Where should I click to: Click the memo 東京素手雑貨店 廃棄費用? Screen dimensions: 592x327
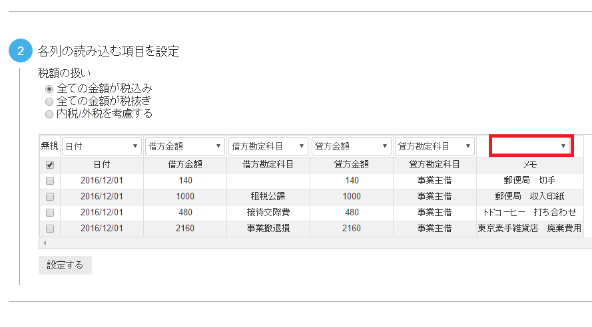pyautogui.click(x=529, y=228)
